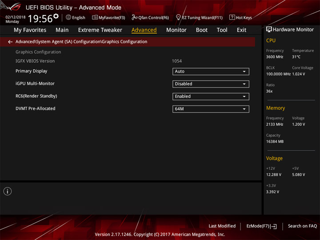Viewport: 320px width, 240px height.
Task: Open the Boot tab
Action: [202, 30]
